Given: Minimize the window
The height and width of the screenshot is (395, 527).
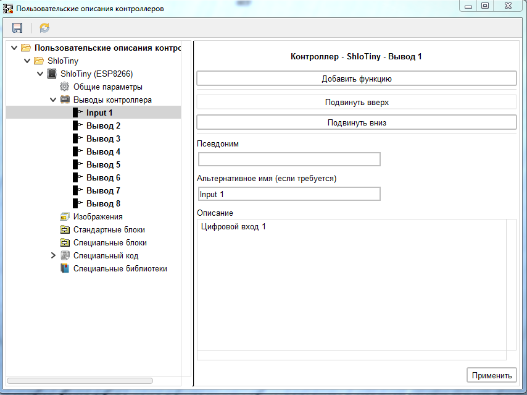Looking at the screenshot, I should [468, 6].
